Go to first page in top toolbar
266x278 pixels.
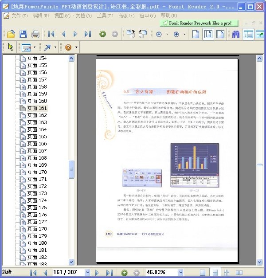point(51,34)
